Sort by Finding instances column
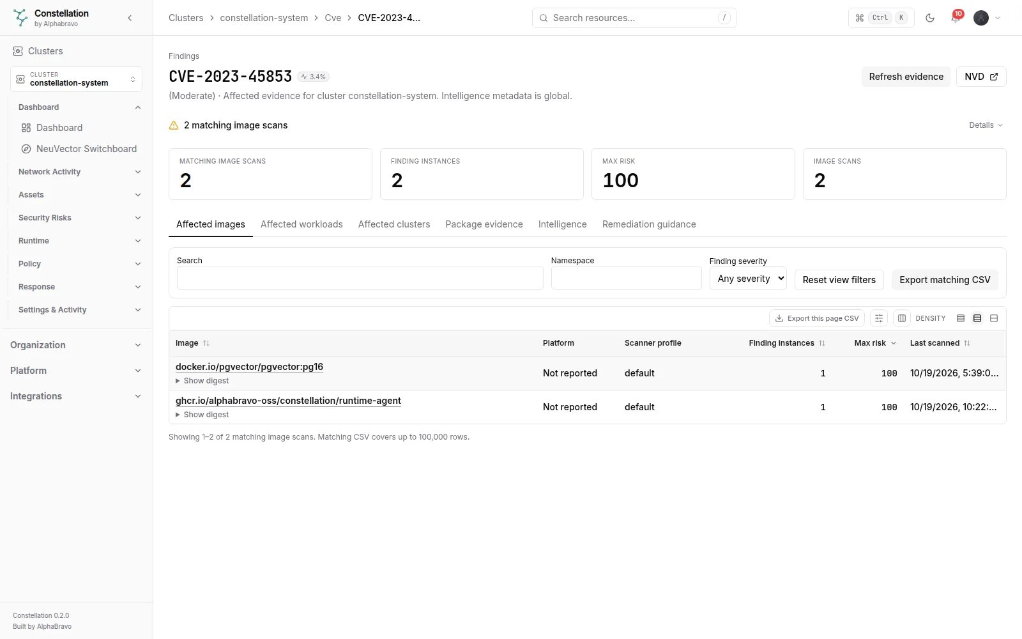Viewport: 1022px width, 639px height. 787,343
